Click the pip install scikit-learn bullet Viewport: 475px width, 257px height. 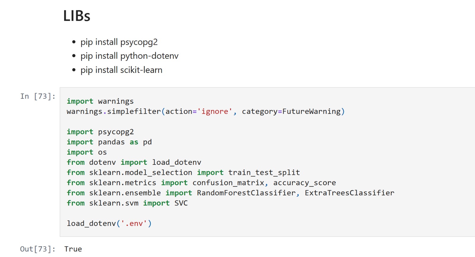tap(121, 70)
